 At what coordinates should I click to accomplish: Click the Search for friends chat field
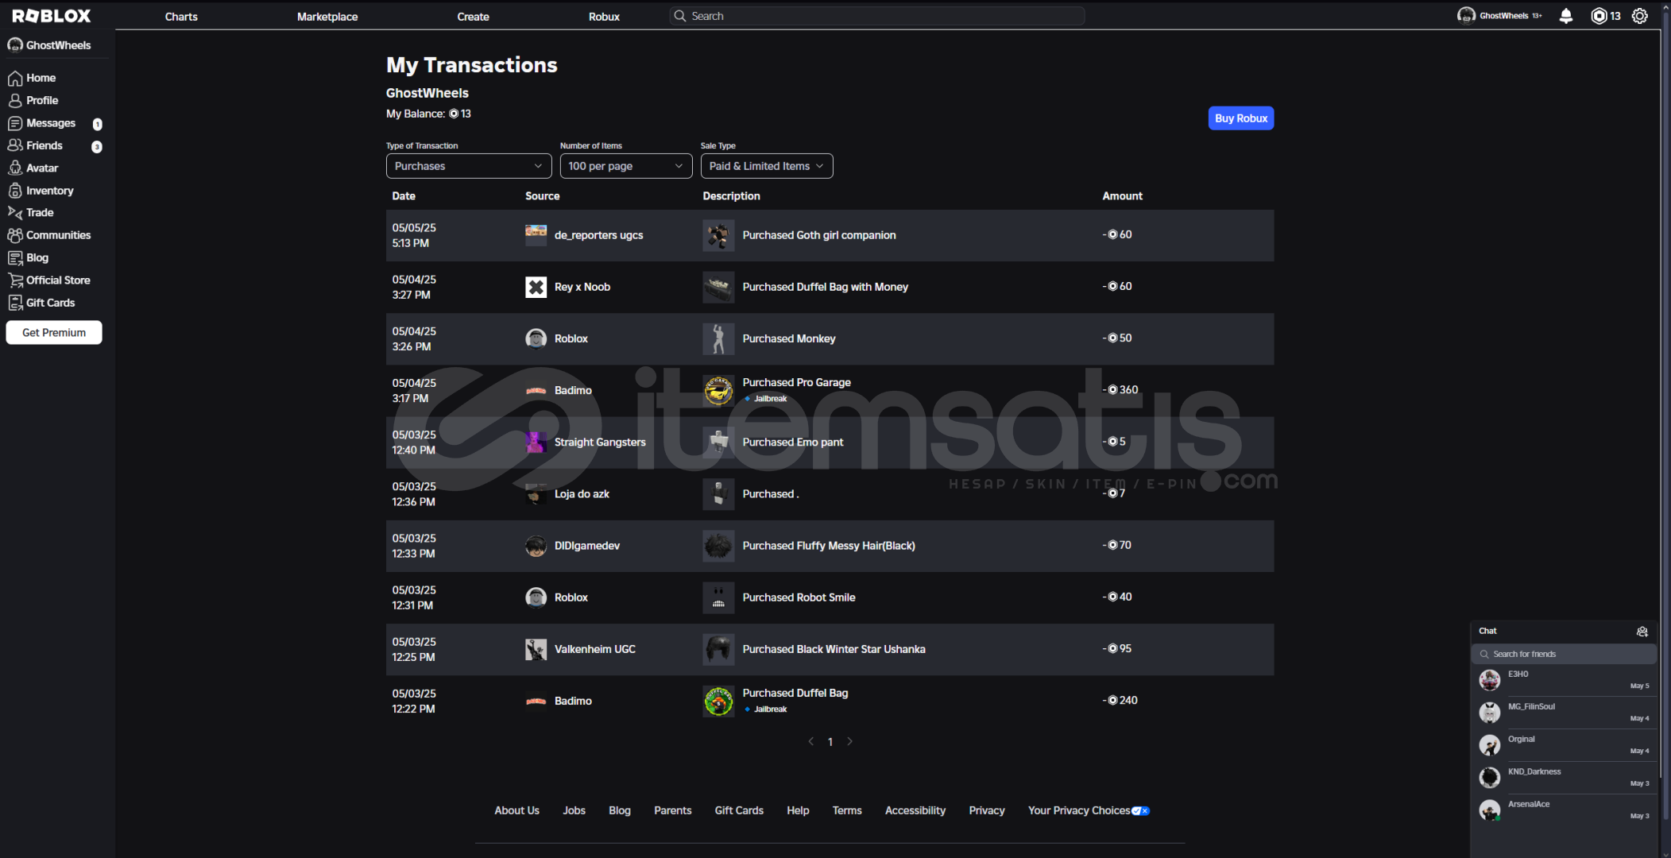(x=1564, y=654)
